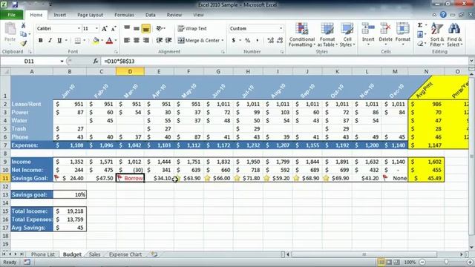Click the Fill down-arrow icon
This screenshot has width=475, height=267.
click(x=420, y=35)
